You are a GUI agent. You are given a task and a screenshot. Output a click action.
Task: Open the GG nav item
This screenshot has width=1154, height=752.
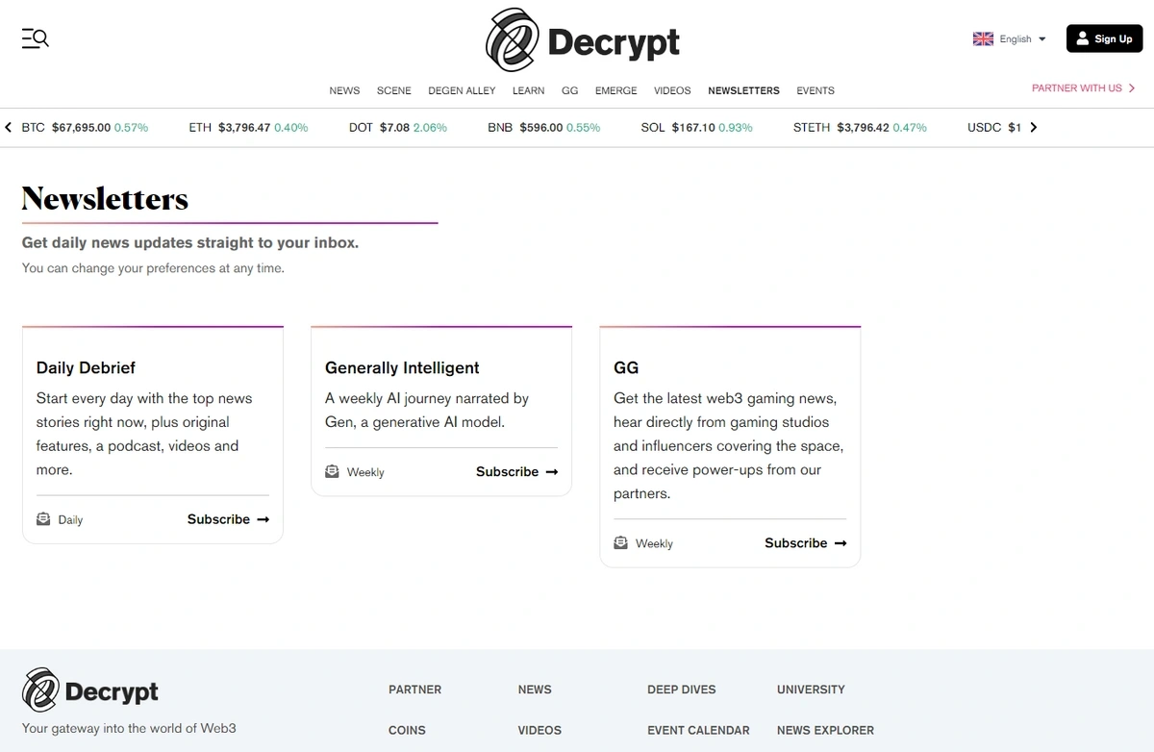[x=570, y=90]
